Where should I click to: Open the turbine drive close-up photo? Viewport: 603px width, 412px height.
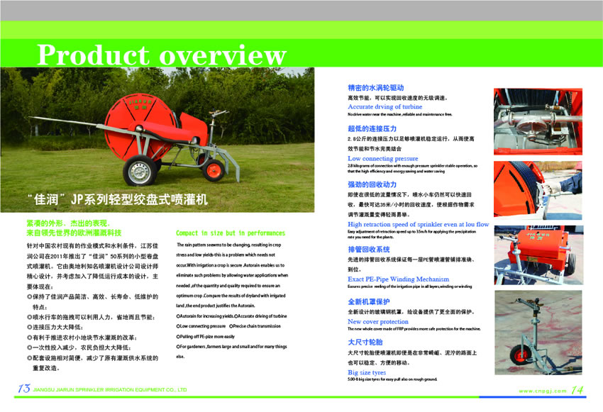536,121
